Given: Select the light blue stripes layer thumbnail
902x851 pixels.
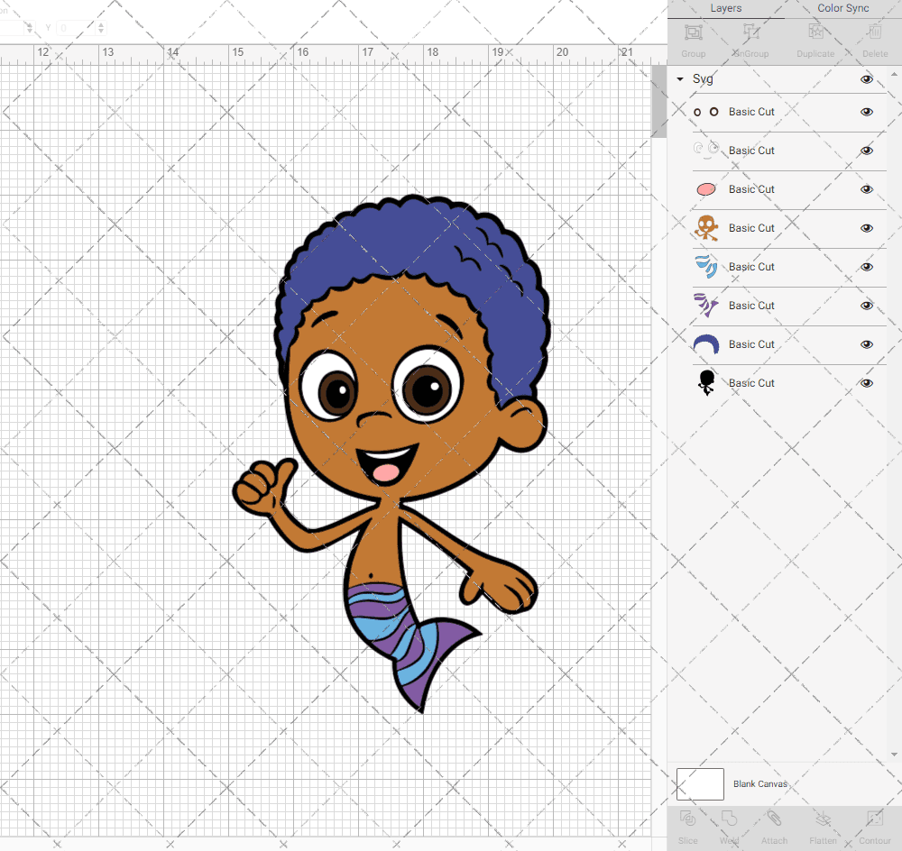Looking at the screenshot, I should point(706,267).
